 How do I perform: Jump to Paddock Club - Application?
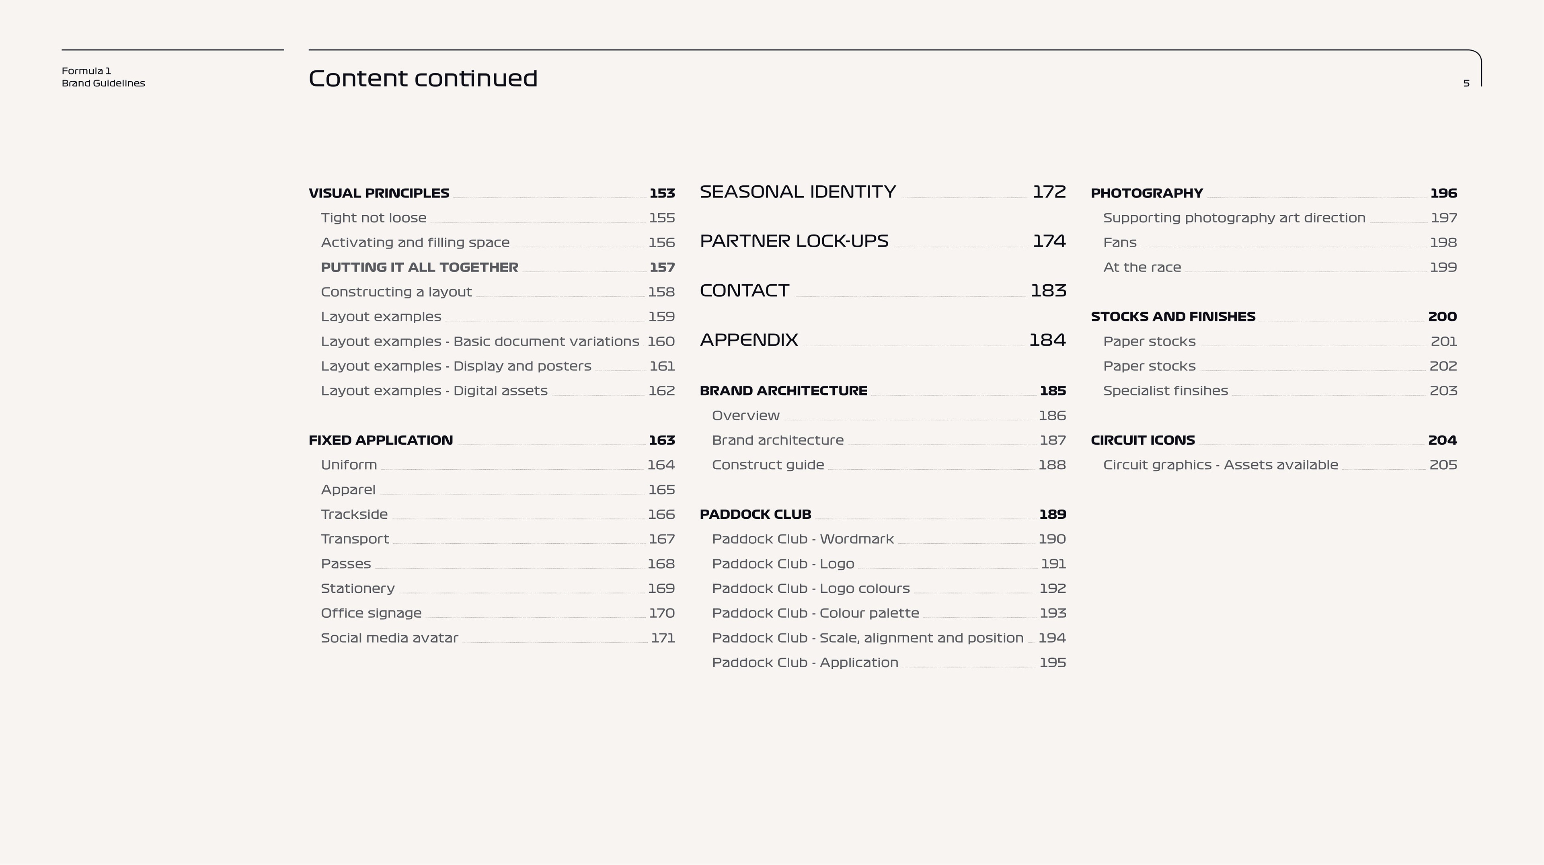click(x=805, y=662)
